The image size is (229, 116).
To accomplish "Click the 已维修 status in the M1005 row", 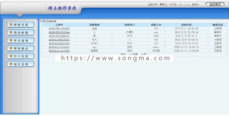I will [218, 43].
